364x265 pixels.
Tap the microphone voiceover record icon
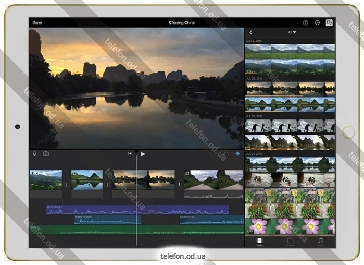point(35,154)
